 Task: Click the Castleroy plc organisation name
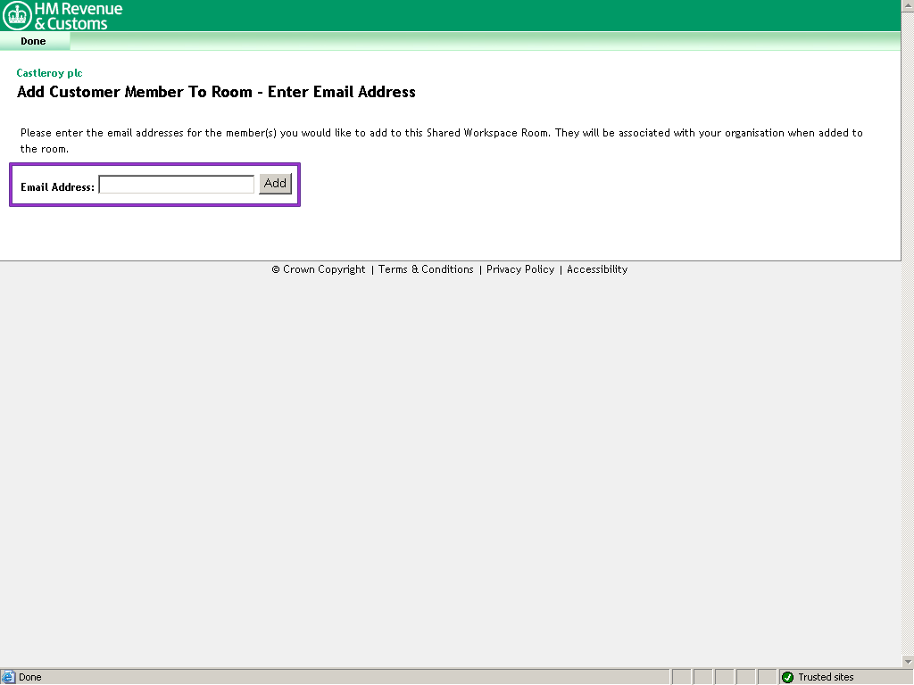(x=49, y=73)
